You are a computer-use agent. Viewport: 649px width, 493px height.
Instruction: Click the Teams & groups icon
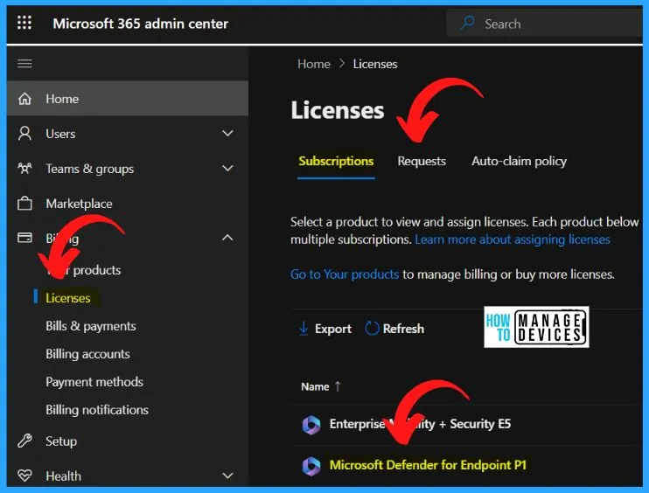[24, 169]
